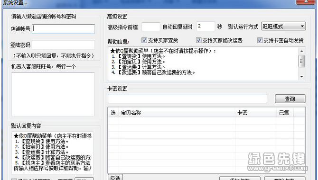This screenshot has height=180, width=318.
Task: Click the help info scrollbar up arrow
Action: tap(301, 51)
